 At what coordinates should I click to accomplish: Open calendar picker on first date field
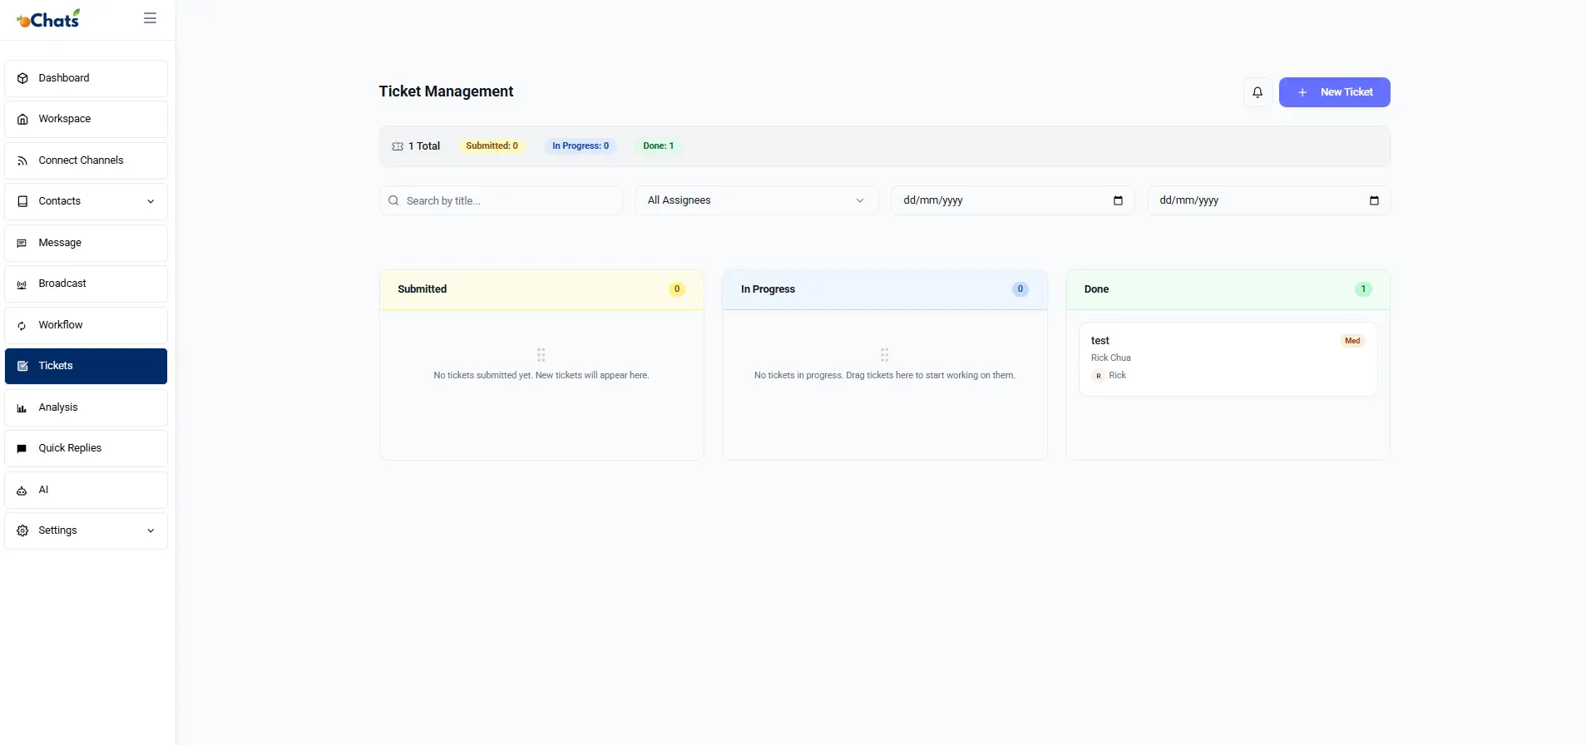(x=1118, y=200)
